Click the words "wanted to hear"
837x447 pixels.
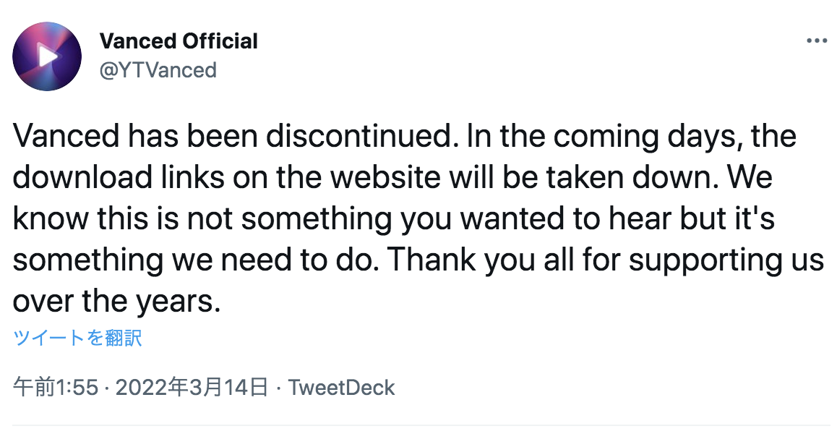(x=567, y=218)
